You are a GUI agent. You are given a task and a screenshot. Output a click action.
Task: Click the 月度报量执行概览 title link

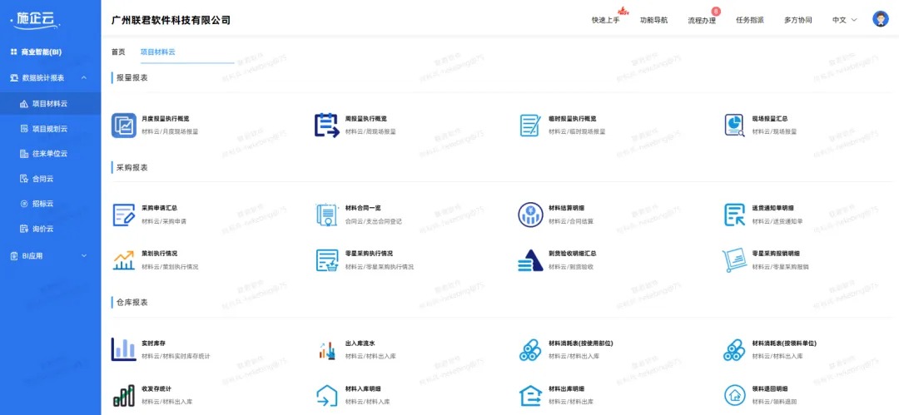pyautogui.click(x=165, y=119)
